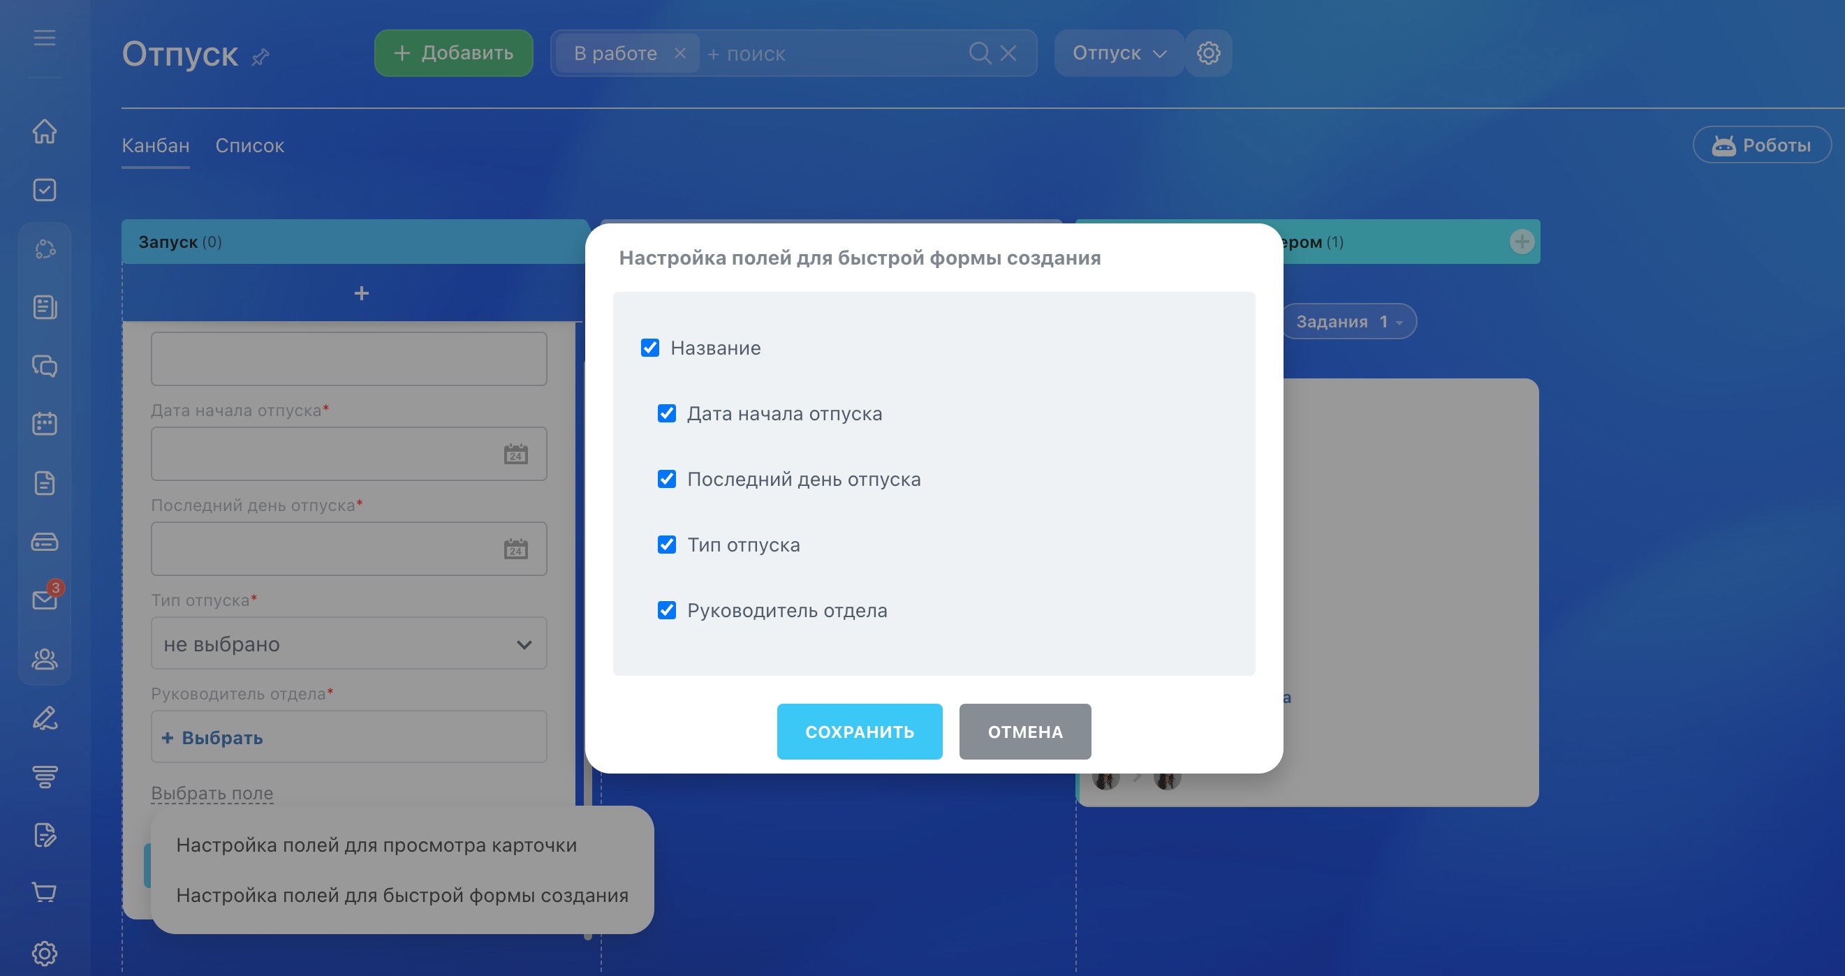This screenshot has height=976, width=1845.
Task: Click the gear icon next to Отпуск dropdown
Action: pos(1208,53)
